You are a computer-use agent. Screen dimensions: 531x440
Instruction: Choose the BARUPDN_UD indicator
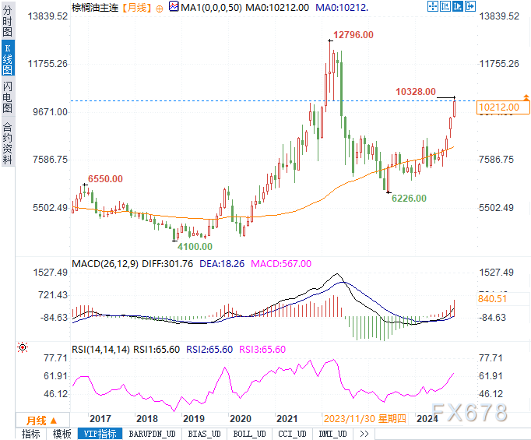point(152,434)
